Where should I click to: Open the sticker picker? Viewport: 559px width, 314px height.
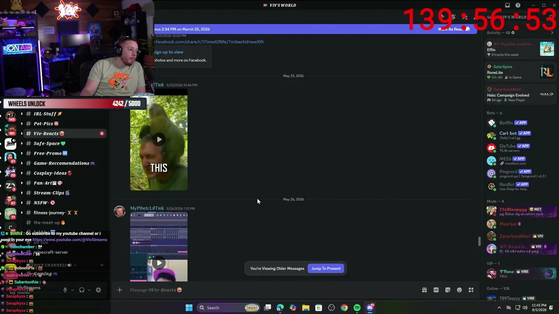(448, 290)
